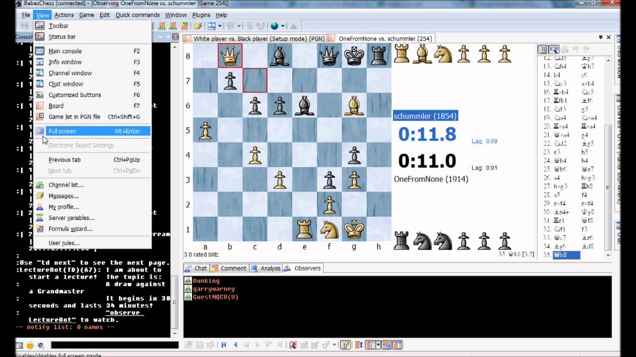The width and height of the screenshot is (636, 357).
Task: Switch to OneFromNone vs. schummler tab
Action: [x=381, y=38]
